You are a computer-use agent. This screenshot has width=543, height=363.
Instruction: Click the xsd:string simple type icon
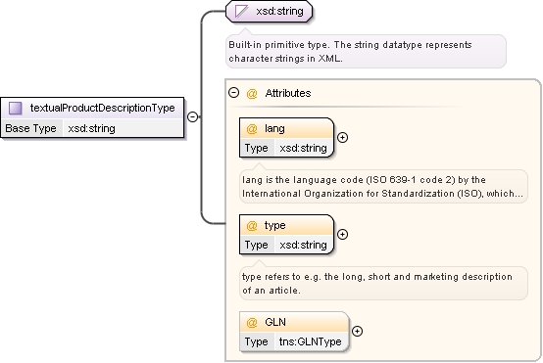coord(241,11)
